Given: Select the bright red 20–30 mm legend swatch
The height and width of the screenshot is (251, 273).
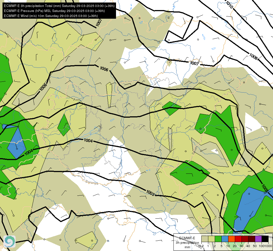Looking at the screenshot, I should 238,239.
